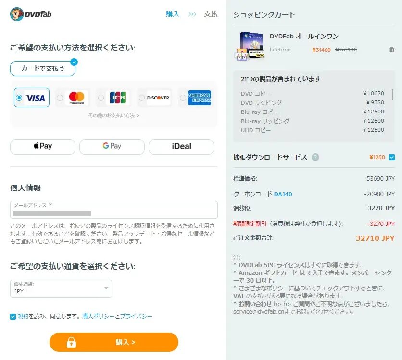Pay with Apple Pay
The width and height of the screenshot is (402, 360).
43,146
